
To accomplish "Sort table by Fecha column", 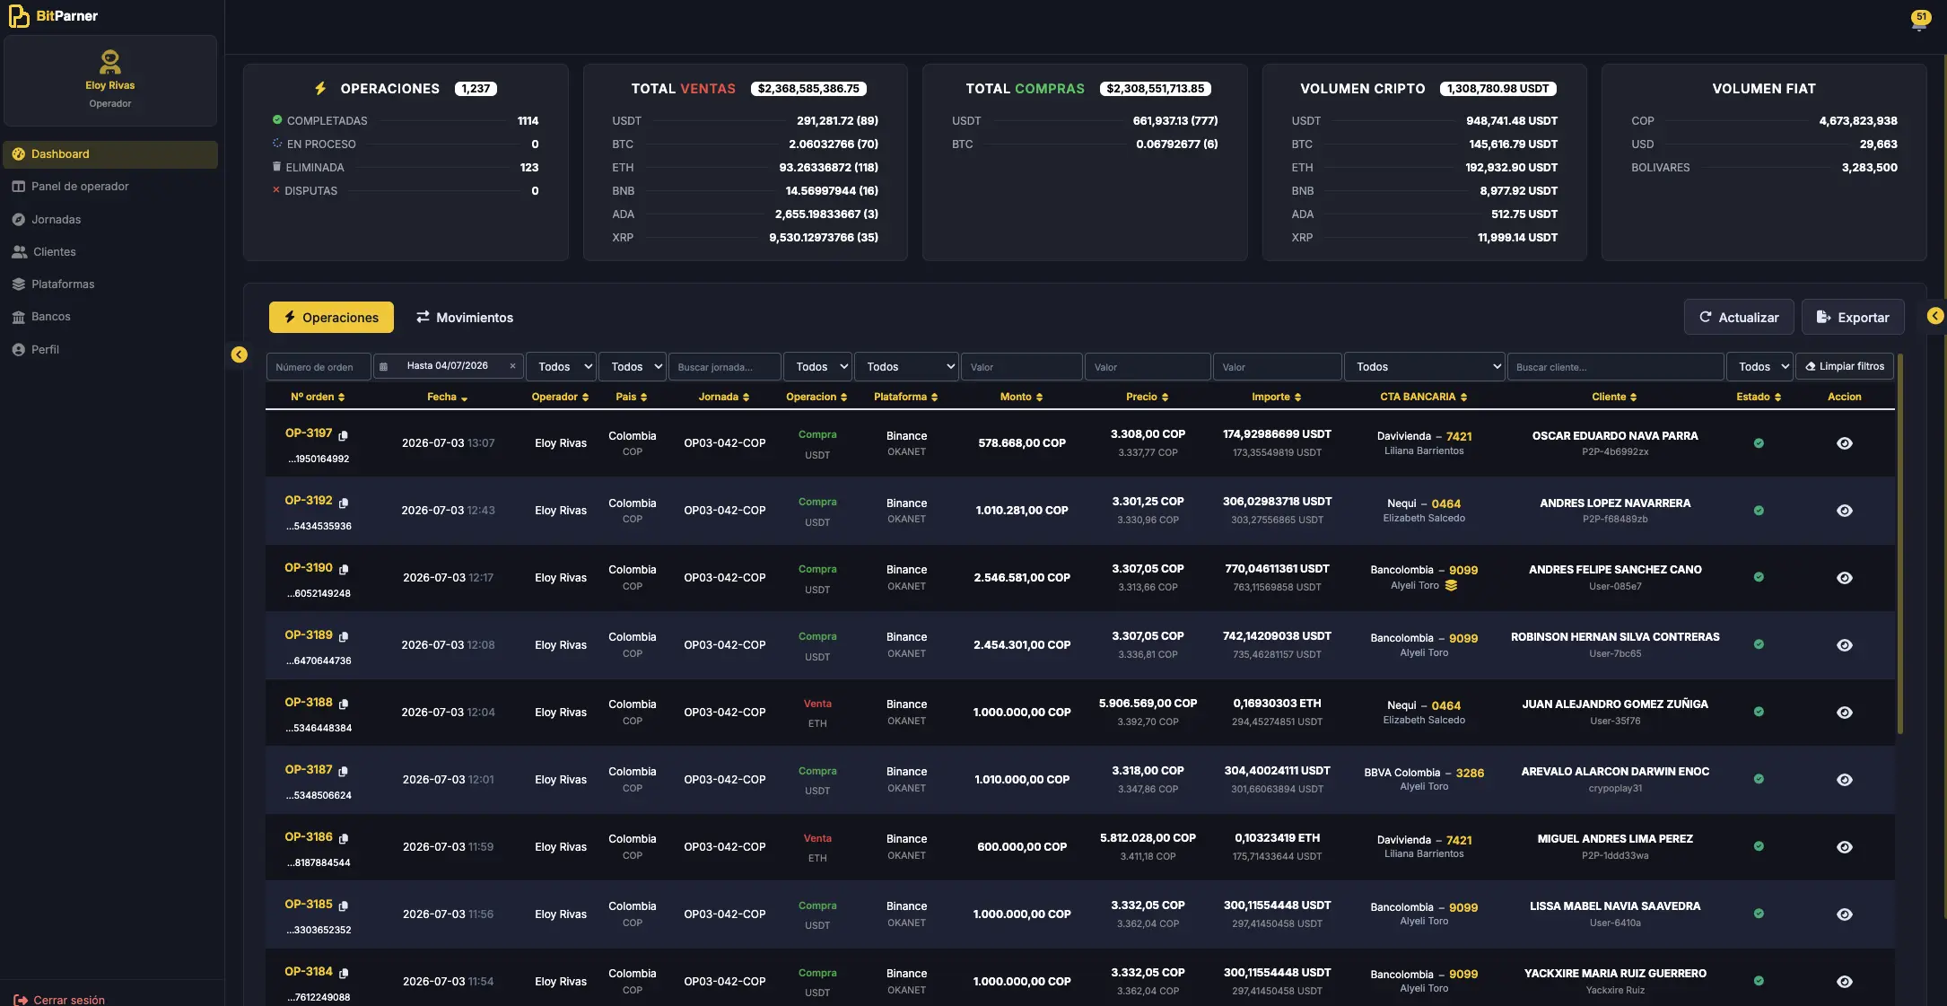I will pyautogui.click(x=447, y=397).
